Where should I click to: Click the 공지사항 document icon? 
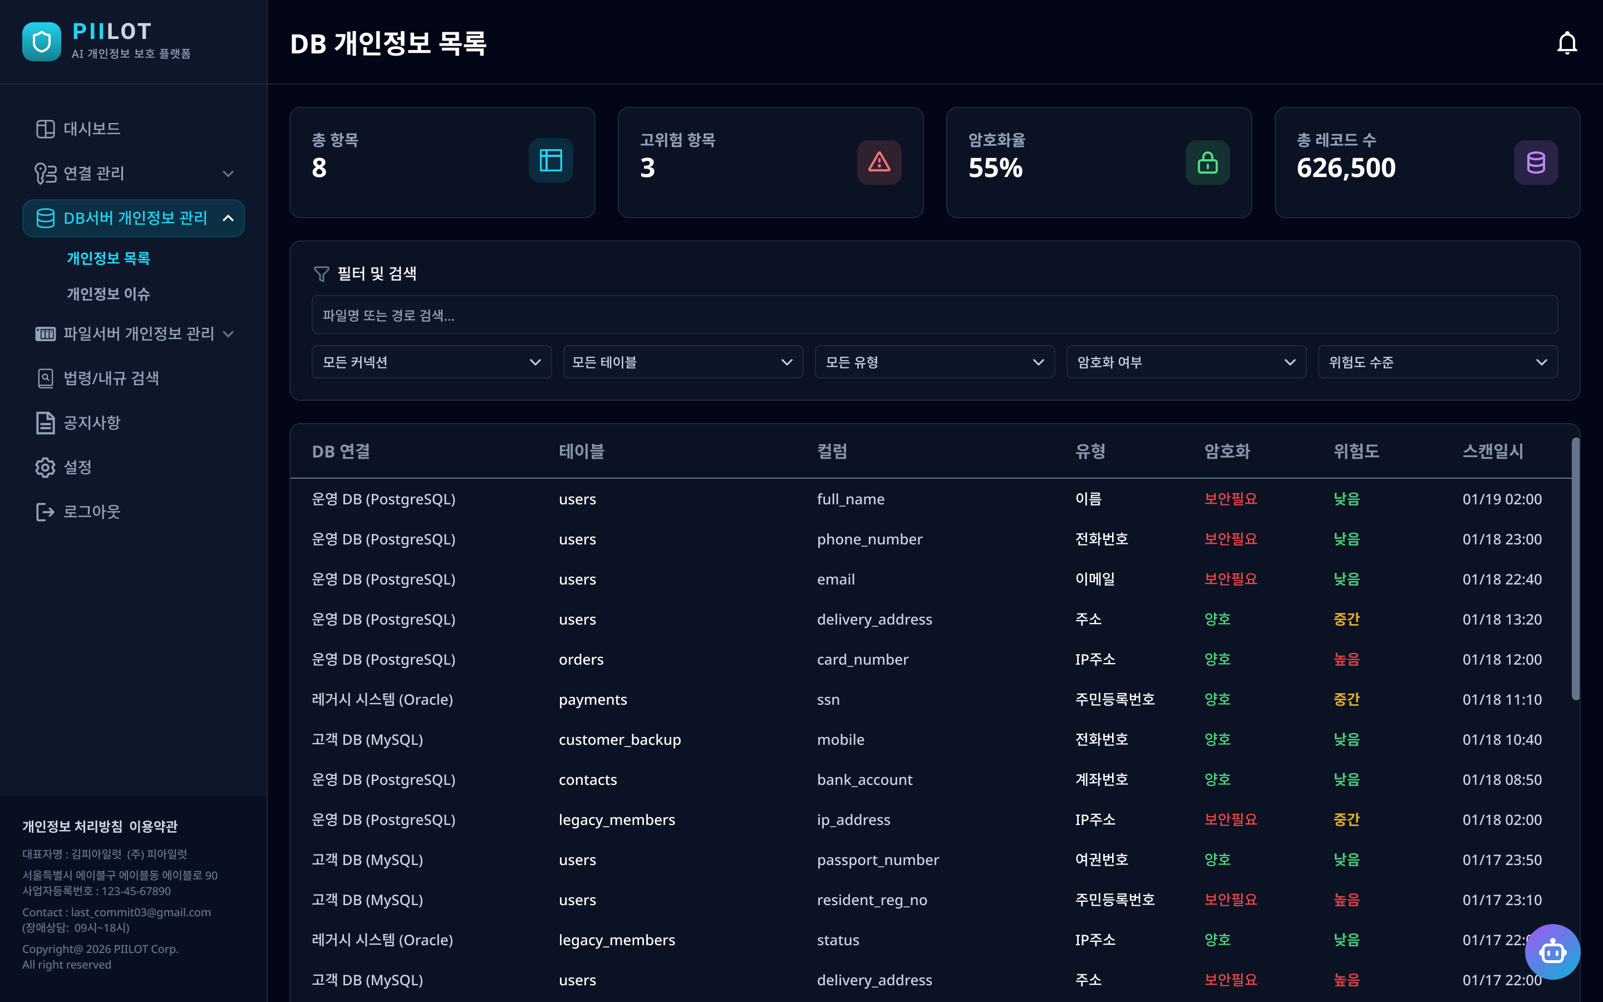pyautogui.click(x=45, y=422)
